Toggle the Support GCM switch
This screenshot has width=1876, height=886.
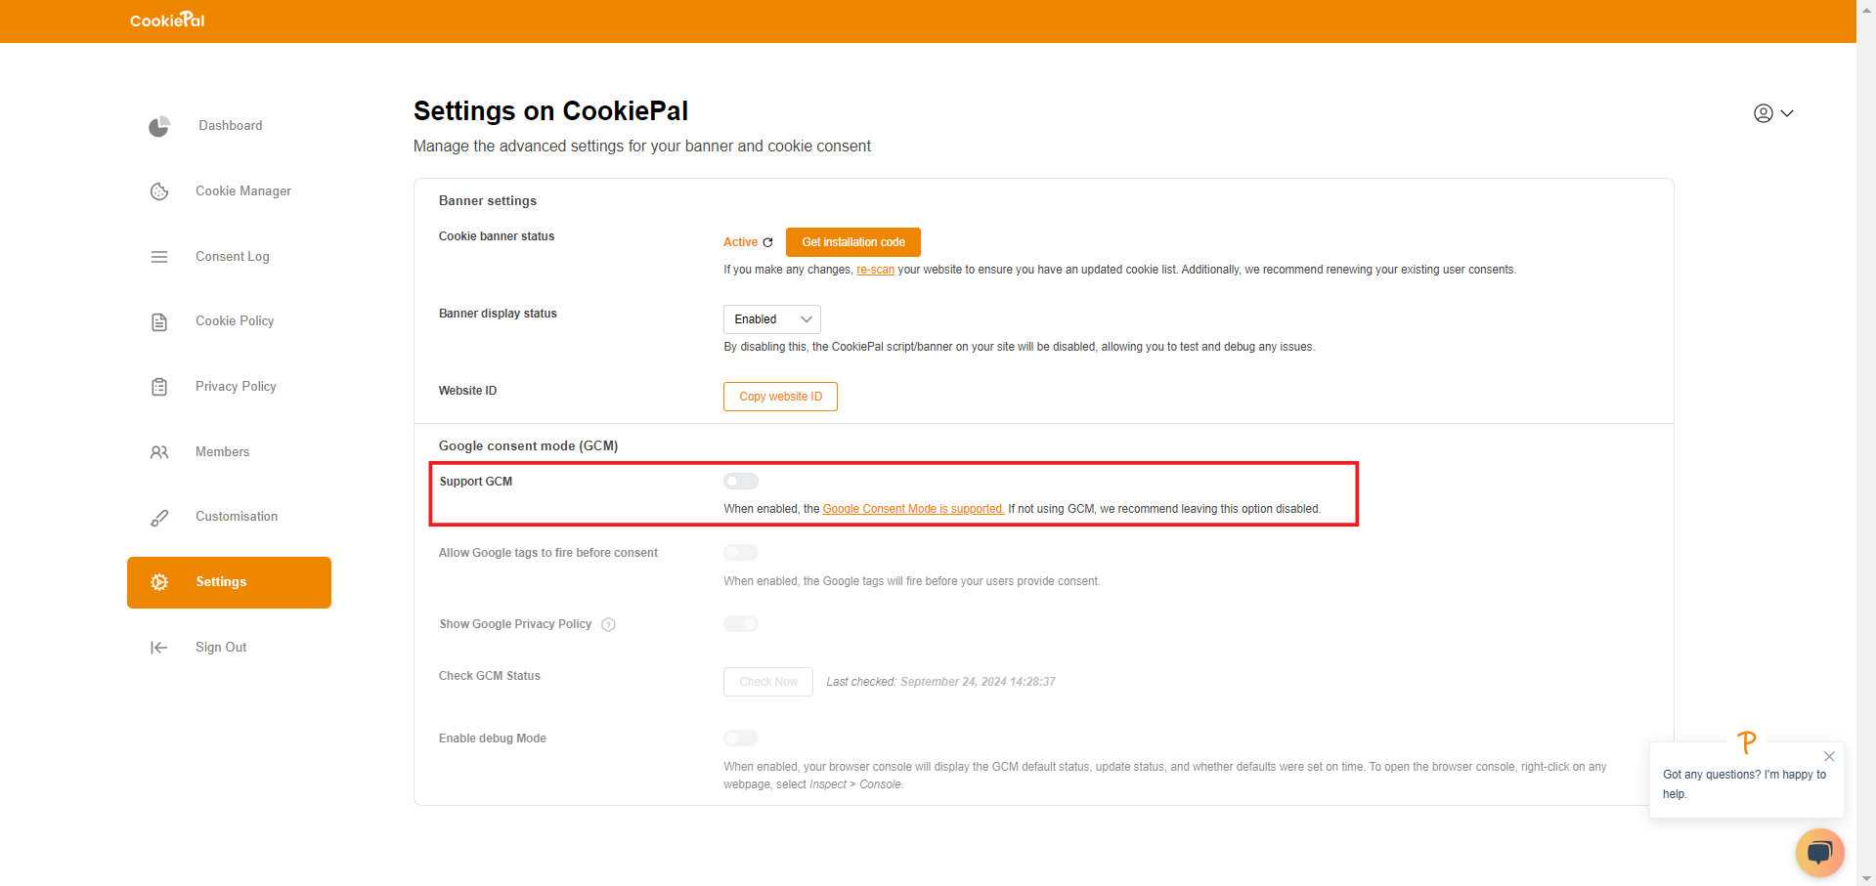[x=741, y=481]
